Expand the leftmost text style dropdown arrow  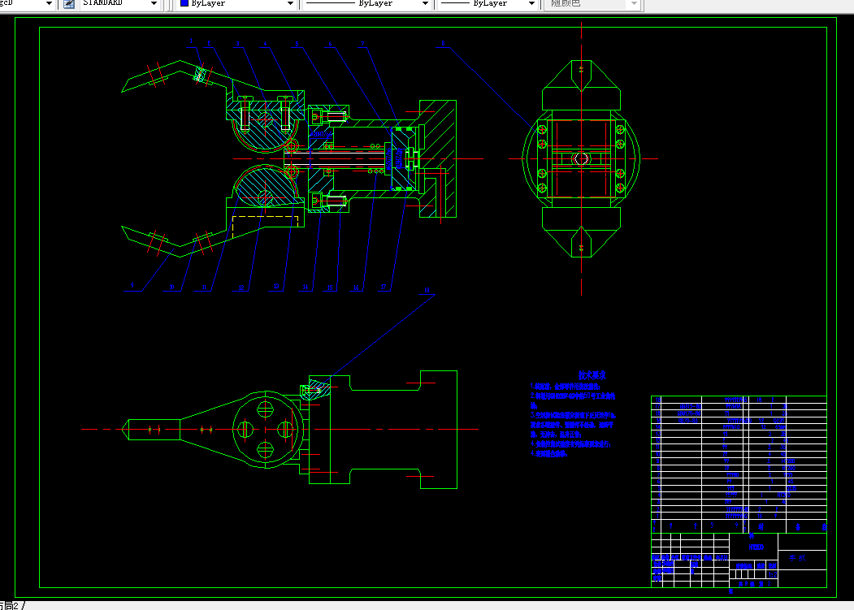[x=49, y=3]
